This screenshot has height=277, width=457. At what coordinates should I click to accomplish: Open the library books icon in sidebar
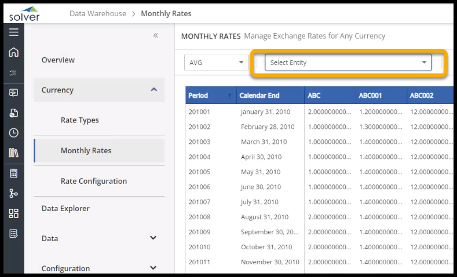point(13,153)
